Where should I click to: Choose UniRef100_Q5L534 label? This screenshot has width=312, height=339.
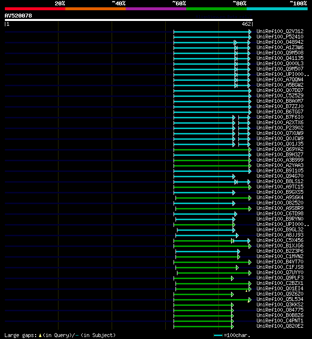[280, 299]
